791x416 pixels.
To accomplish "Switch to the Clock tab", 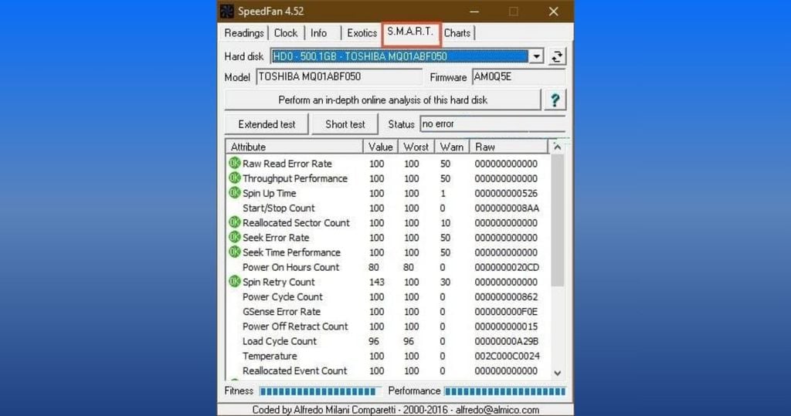I will click(x=286, y=32).
